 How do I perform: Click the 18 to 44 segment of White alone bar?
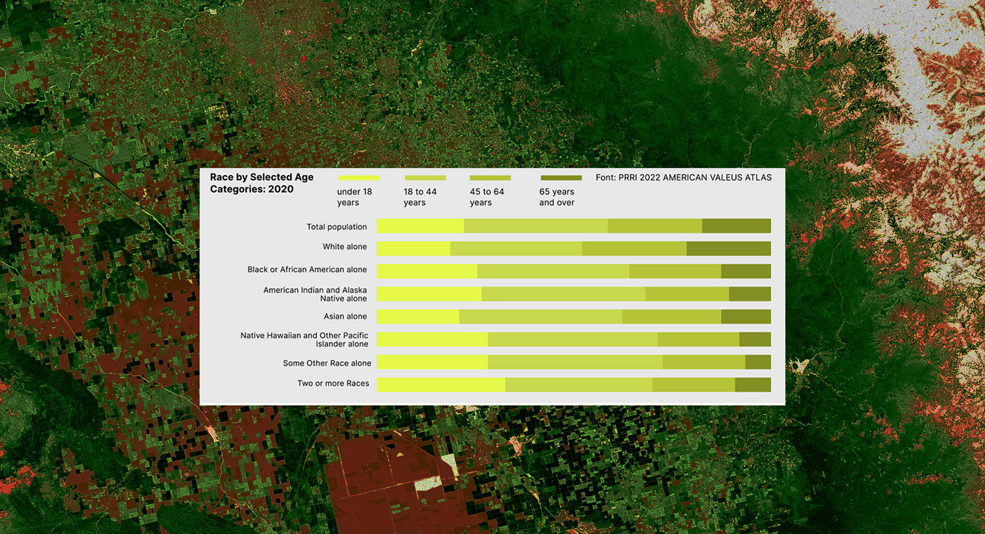516,249
